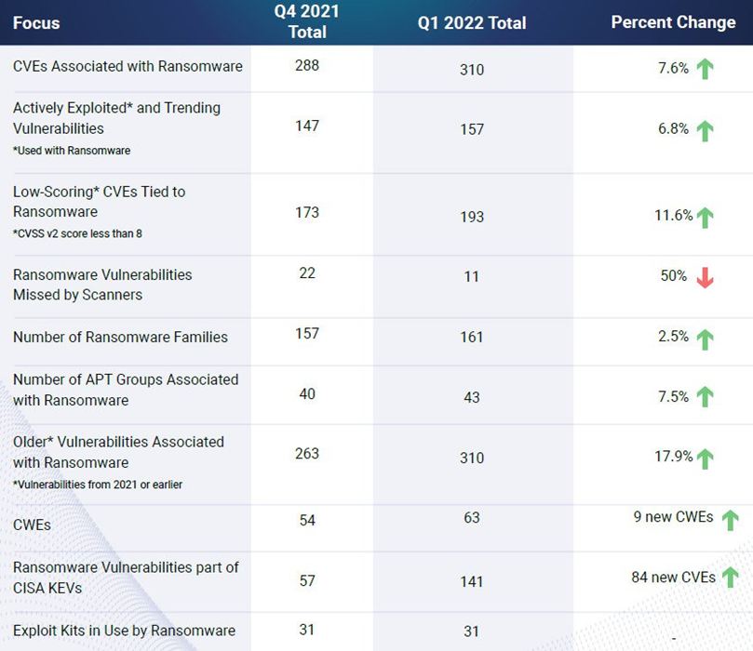
Task: Click footnote CVSS v2 score less than 8
Action: [77, 233]
